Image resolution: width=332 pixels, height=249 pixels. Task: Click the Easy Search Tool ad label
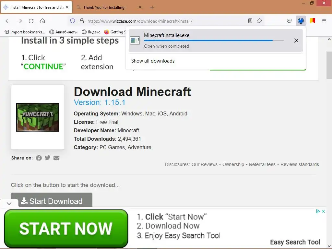click(295, 242)
